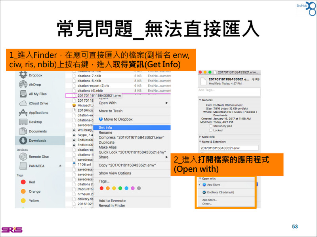Collapse Name & Extension section

click(200, 142)
